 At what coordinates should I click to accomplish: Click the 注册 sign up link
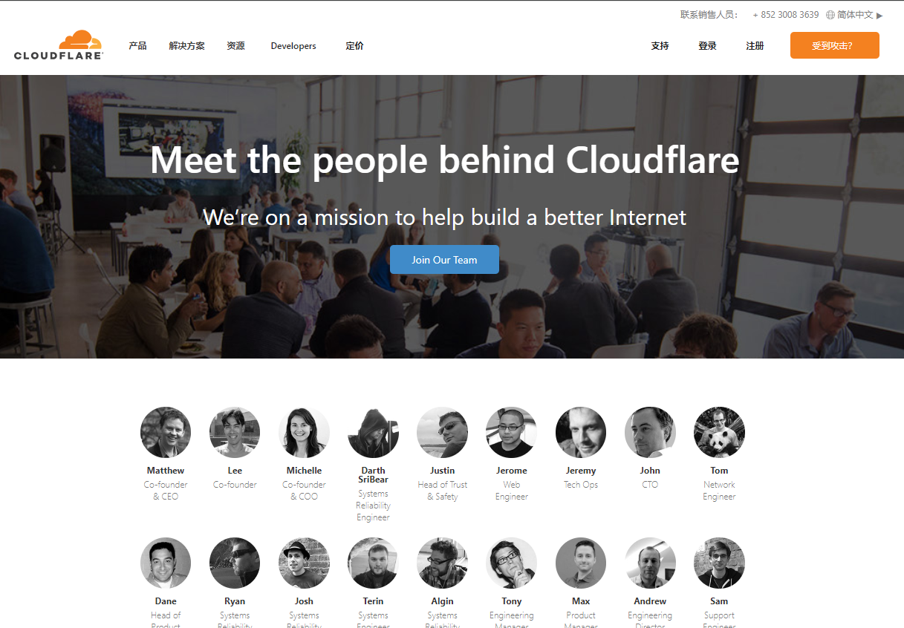(755, 46)
